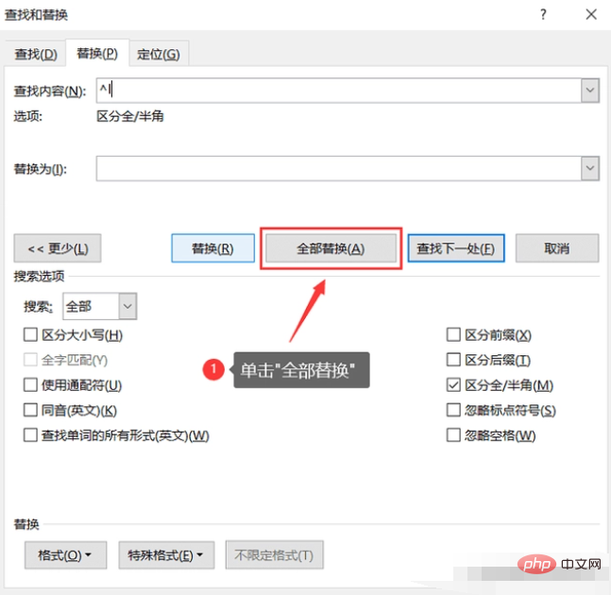Click the 全部替换 button
611x595 pixels.
pyautogui.click(x=331, y=248)
